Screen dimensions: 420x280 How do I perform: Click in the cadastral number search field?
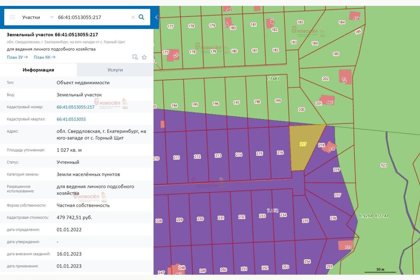[x=92, y=17]
